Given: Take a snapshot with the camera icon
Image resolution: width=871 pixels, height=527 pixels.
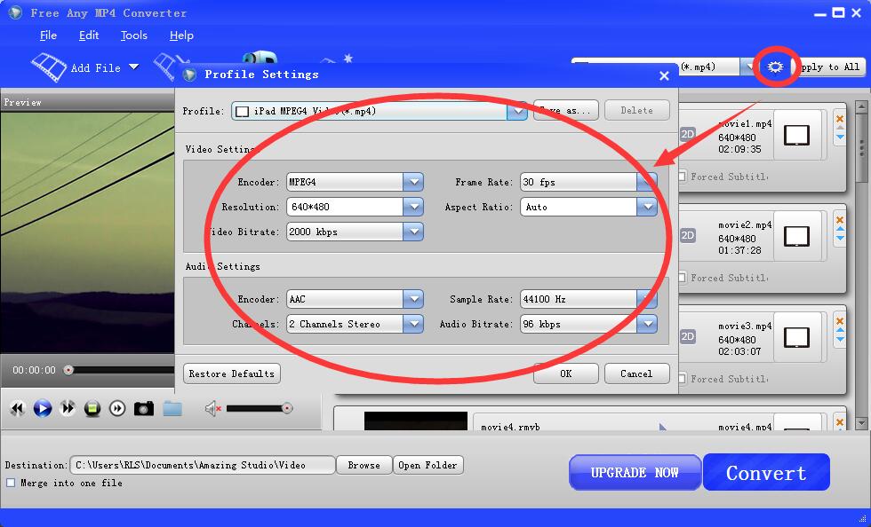Looking at the screenshot, I should [143, 408].
